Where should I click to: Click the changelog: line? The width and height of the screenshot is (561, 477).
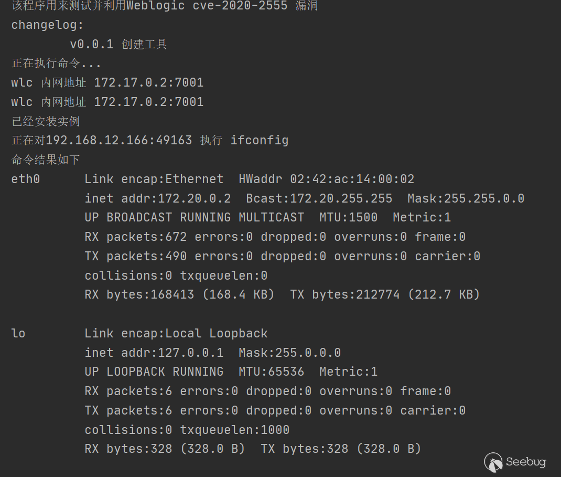point(47,25)
